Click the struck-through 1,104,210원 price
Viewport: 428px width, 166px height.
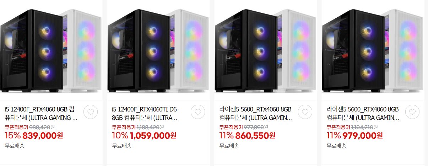click(364, 127)
